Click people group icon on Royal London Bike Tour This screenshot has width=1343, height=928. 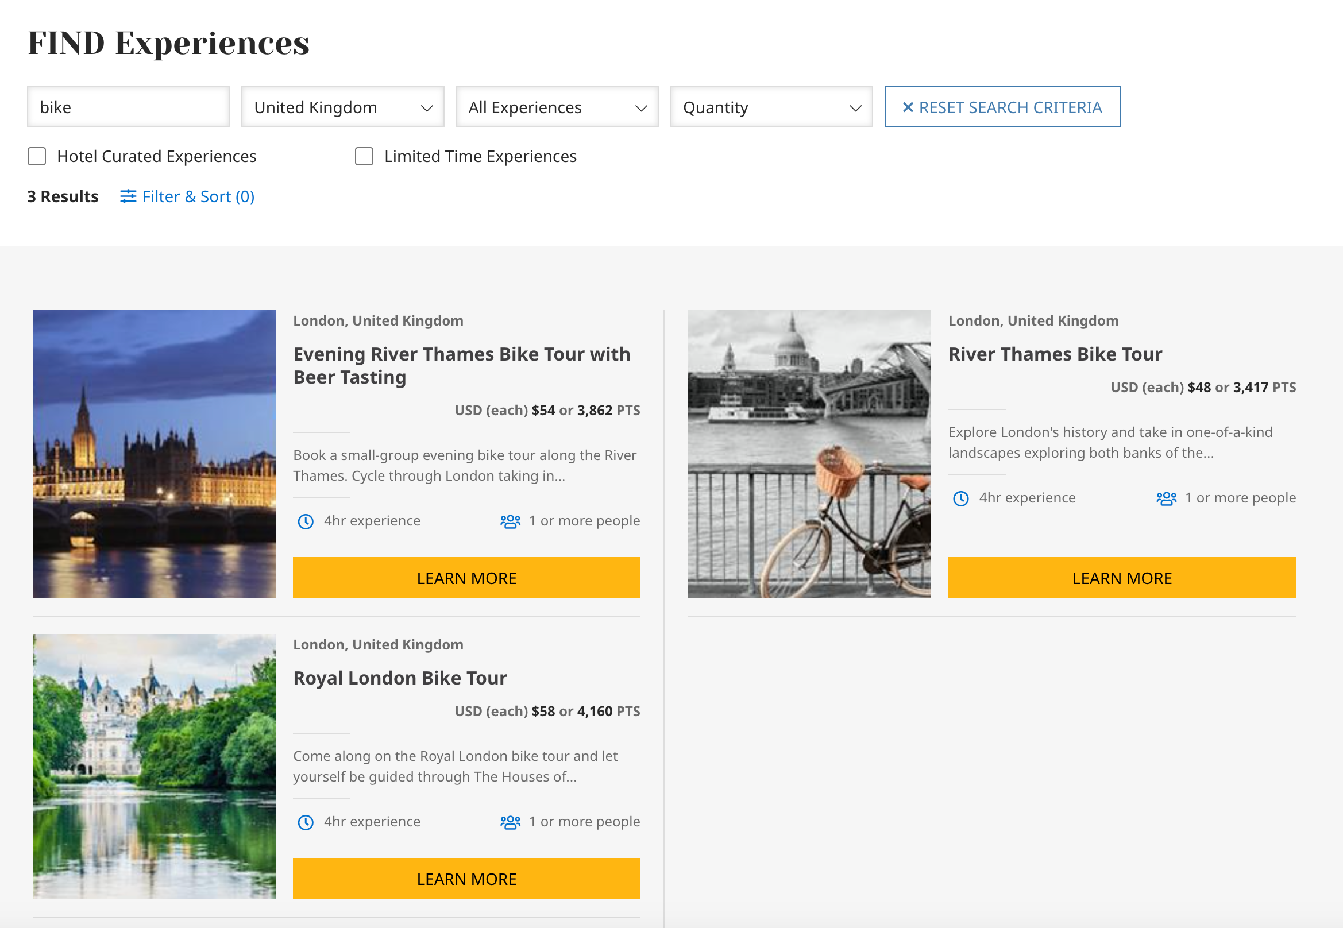(510, 822)
